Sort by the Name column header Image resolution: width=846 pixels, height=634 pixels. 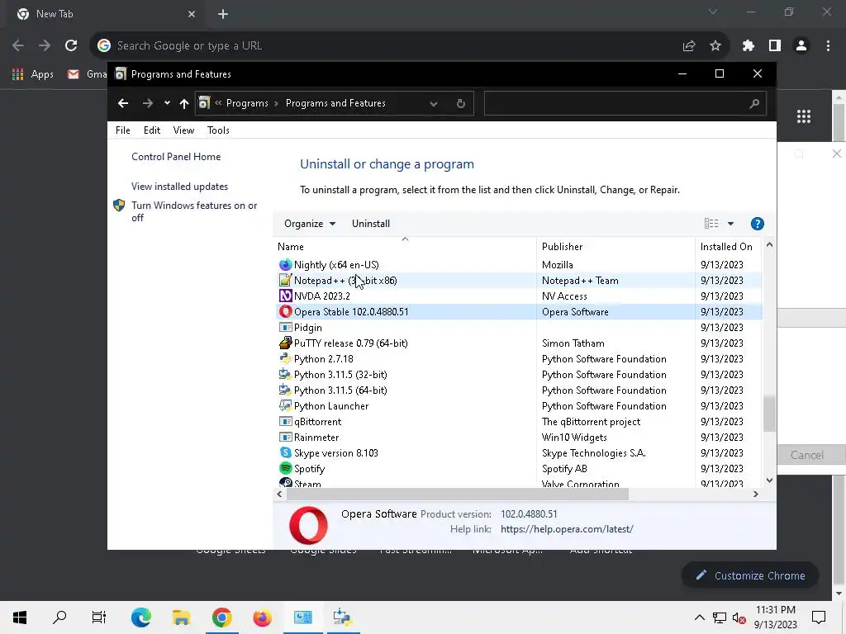(x=405, y=246)
